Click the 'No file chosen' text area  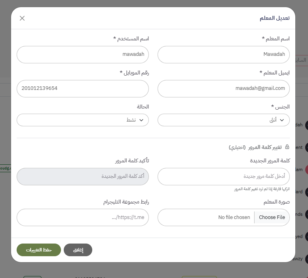pyautogui.click(x=234, y=217)
